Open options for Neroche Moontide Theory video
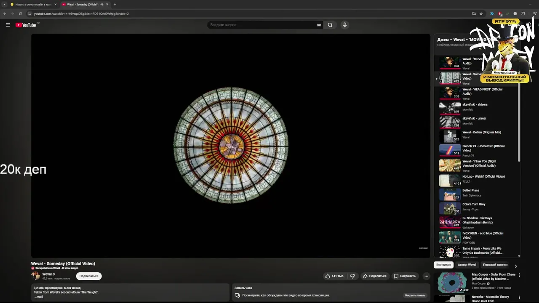The height and width of the screenshot is (303, 539). (x=519, y=298)
